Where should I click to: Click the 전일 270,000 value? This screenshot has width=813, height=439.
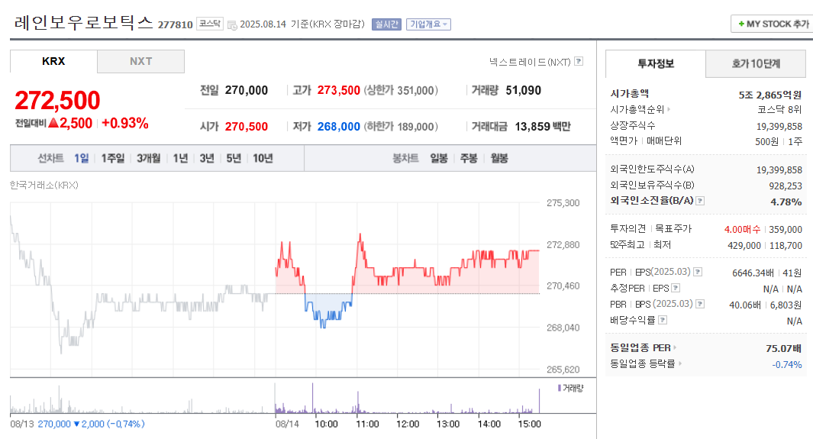(x=247, y=90)
